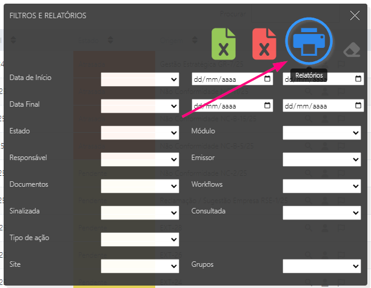The height and width of the screenshot is (288, 371).
Task: Expand the Grupos dropdown
Action: coord(322,266)
